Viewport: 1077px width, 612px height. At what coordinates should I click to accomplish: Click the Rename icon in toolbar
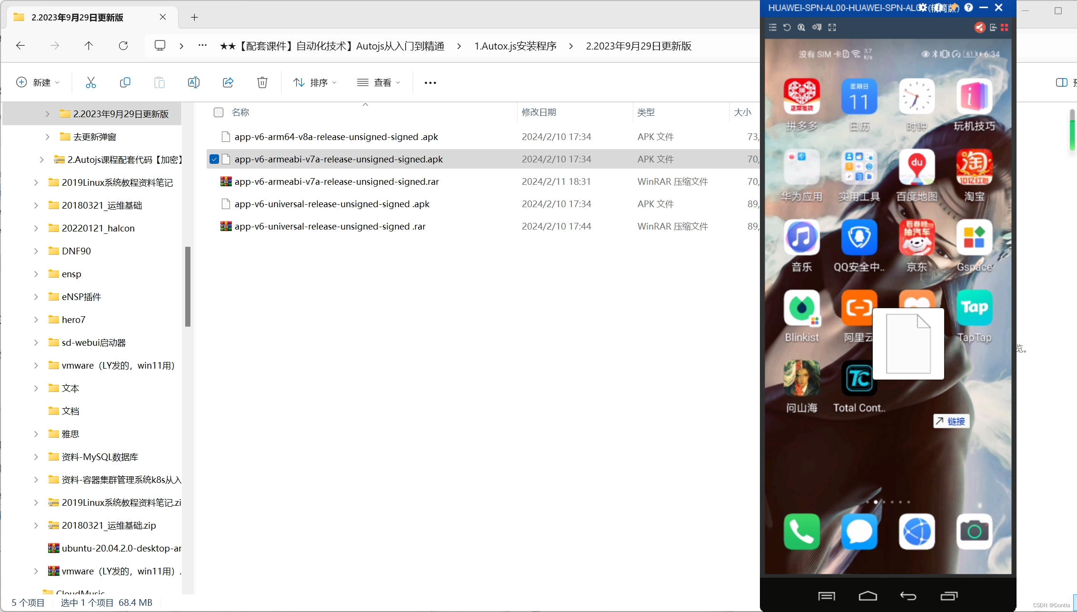pyautogui.click(x=194, y=82)
